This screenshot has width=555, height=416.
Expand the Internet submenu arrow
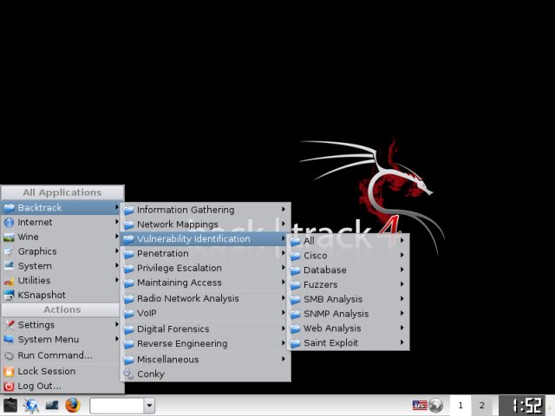(x=117, y=222)
